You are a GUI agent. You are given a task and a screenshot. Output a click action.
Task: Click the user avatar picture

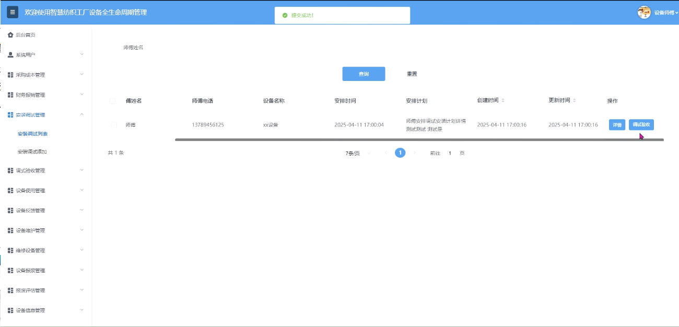click(644, 13)
